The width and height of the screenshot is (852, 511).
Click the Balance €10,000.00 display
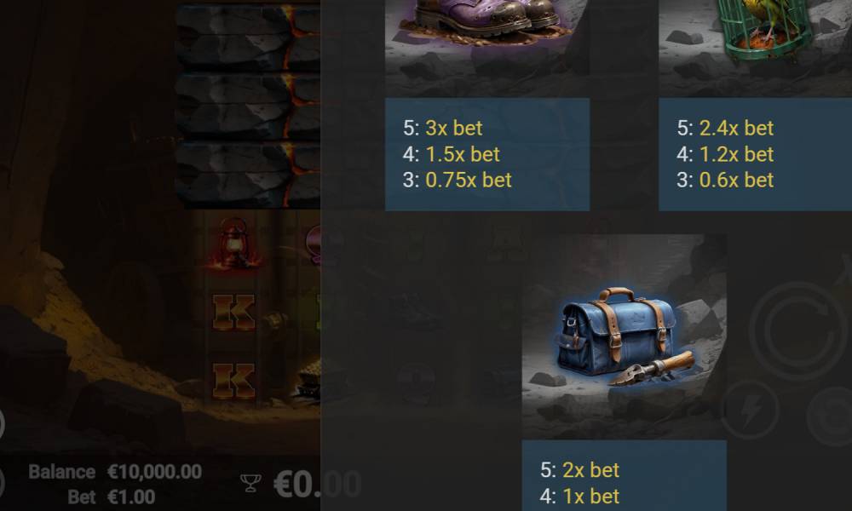pyautogui.click(x=115, y=471)
